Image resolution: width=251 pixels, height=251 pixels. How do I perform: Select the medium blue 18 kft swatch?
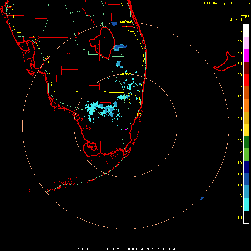pos(246,179)
